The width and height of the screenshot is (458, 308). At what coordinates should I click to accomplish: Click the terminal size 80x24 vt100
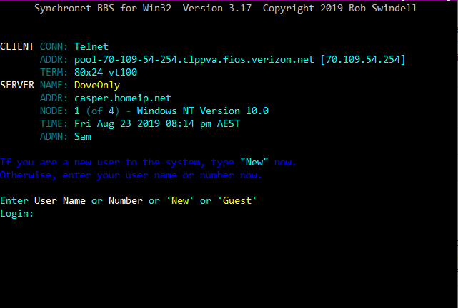[x=106, y=72]
